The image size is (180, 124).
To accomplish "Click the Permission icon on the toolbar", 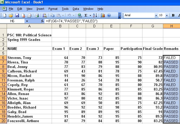I will [x=23, y=15].
